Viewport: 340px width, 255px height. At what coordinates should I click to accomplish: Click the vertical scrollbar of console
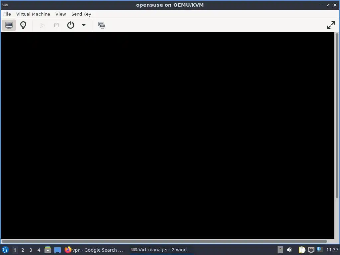click(337, 116)
